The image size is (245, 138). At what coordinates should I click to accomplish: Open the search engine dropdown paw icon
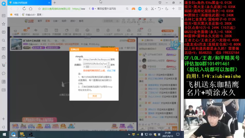pos(93,9)
